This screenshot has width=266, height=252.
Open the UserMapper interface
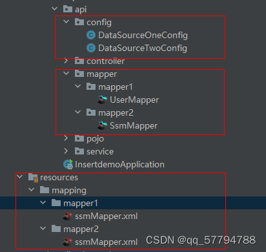134,100
